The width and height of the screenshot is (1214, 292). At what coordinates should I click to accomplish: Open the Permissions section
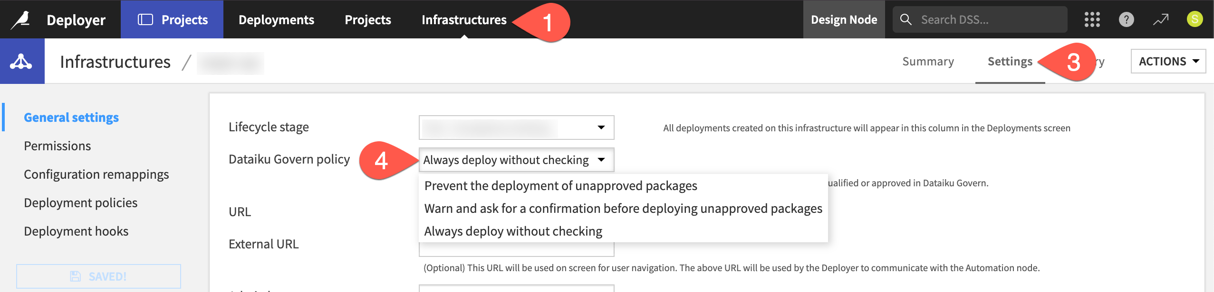[x=58, y=146]
